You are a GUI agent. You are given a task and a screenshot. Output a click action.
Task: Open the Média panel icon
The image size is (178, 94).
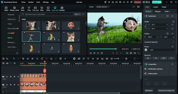click(x=6, y=9)
